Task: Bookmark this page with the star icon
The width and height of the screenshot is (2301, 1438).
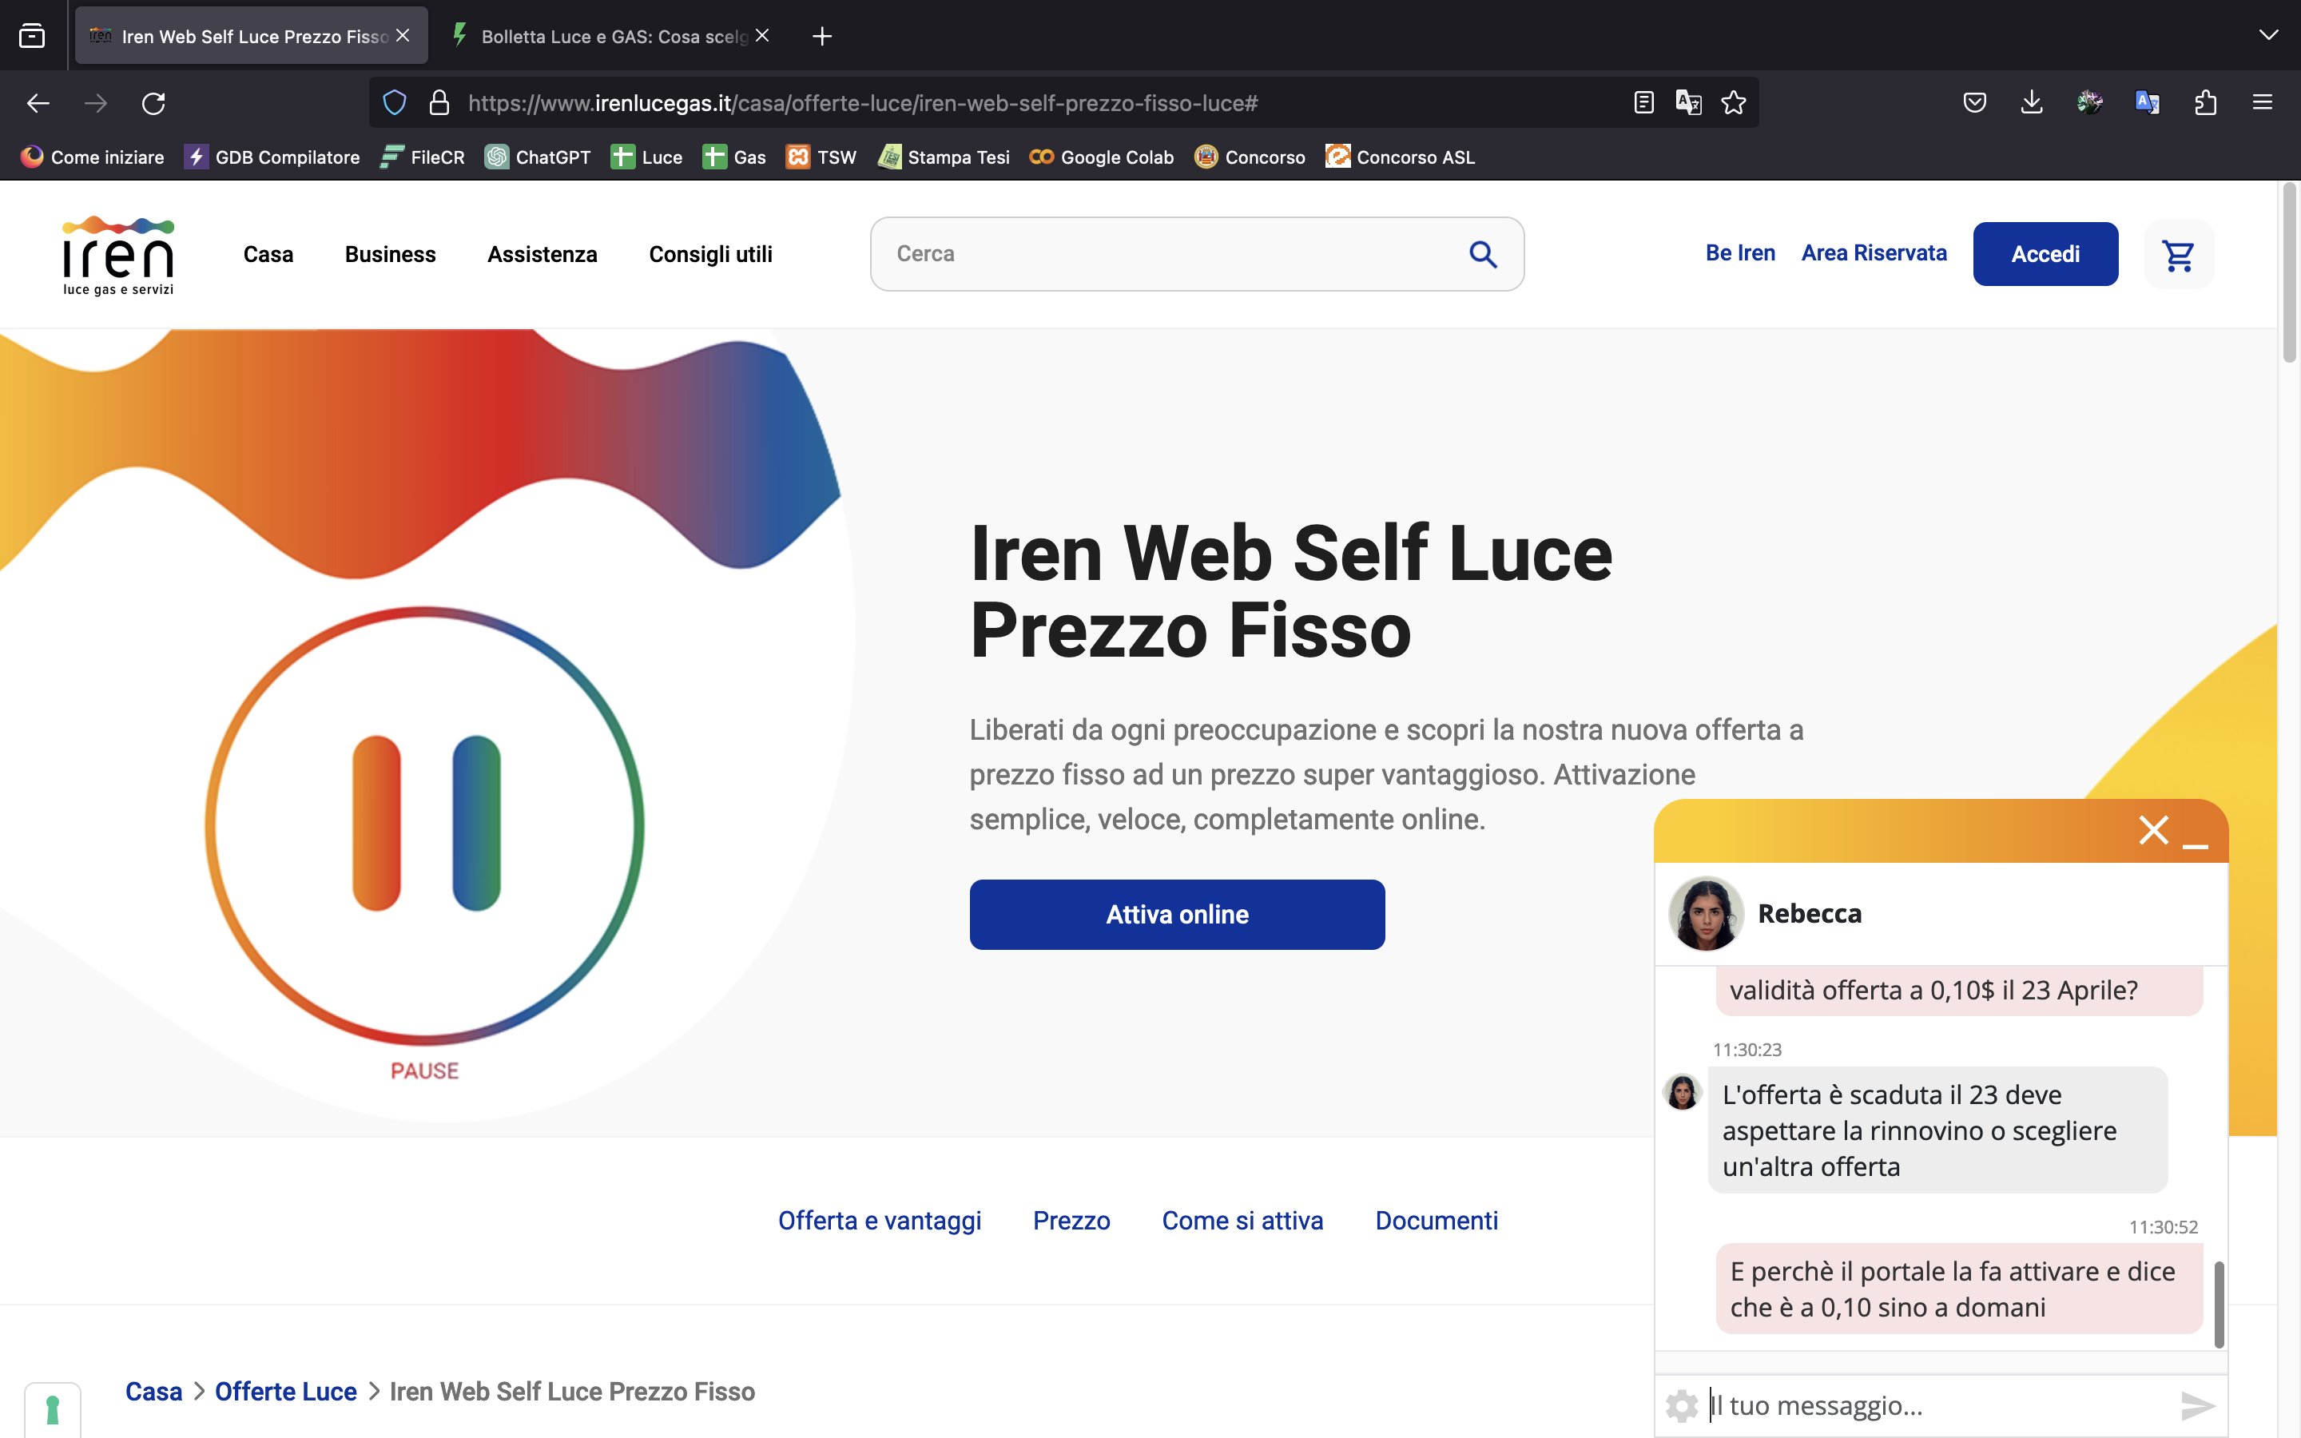Action: click(x=1734, y=103)
